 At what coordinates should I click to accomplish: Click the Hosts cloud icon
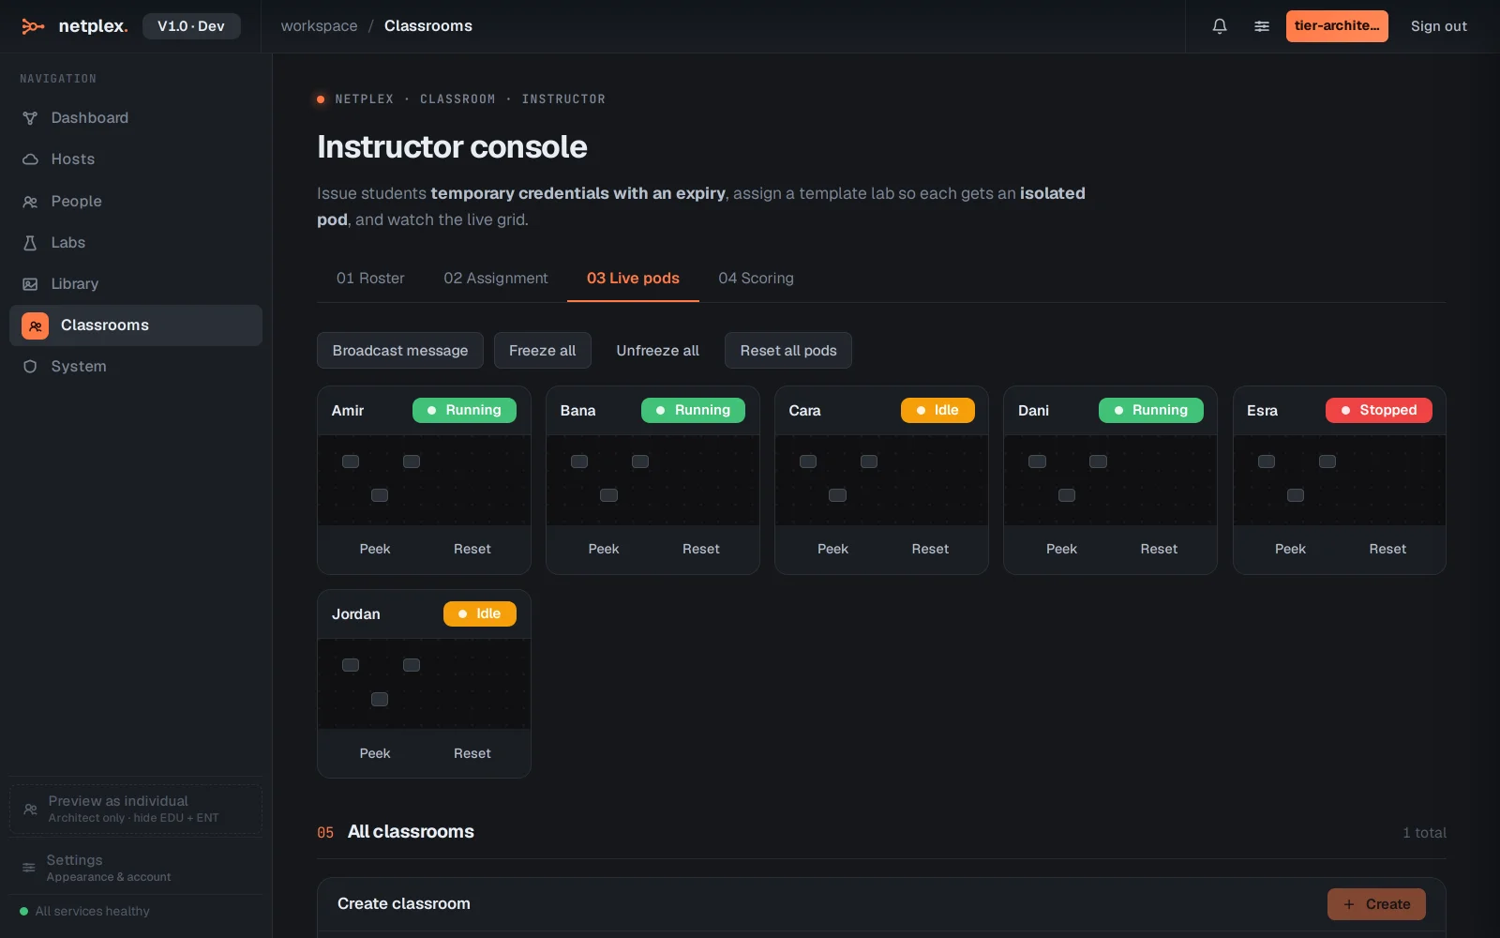30,159
